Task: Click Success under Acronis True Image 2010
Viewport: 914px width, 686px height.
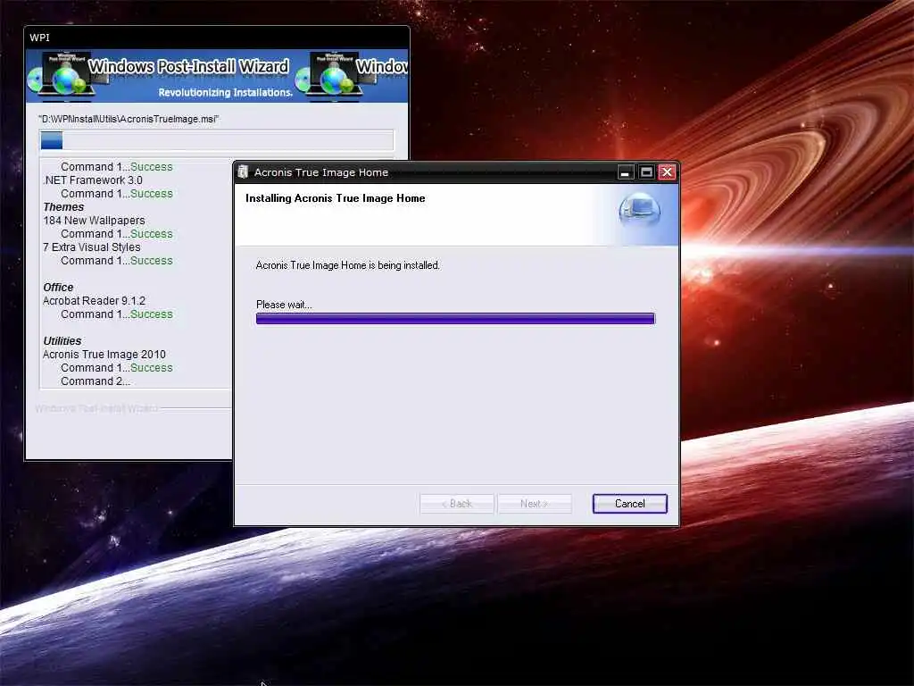Action: pyautogui.click(x=152, y=368)
